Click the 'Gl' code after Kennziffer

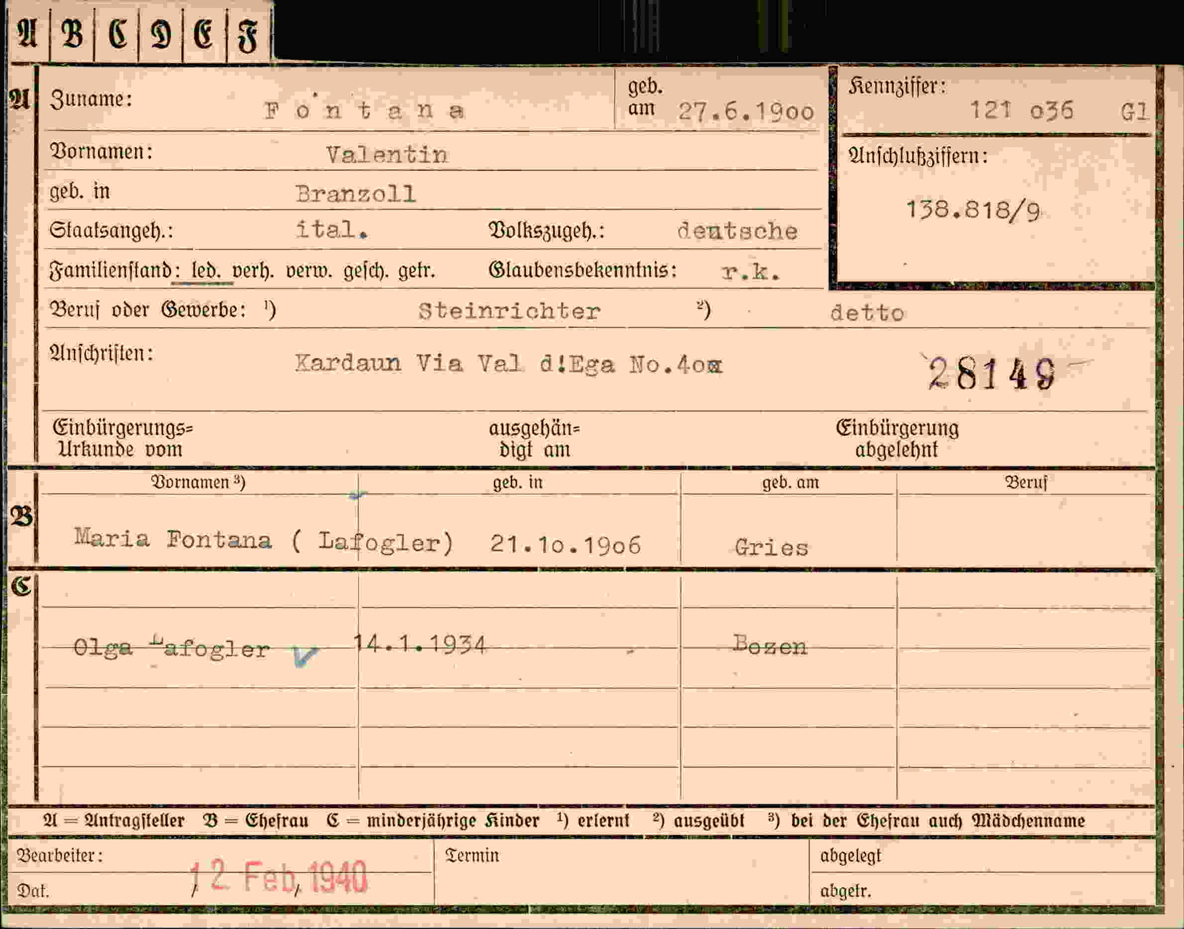(x=1134, y=111)
